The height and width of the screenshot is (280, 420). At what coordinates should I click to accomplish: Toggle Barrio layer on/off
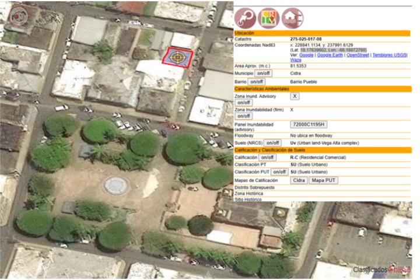[x=256, y=82]
